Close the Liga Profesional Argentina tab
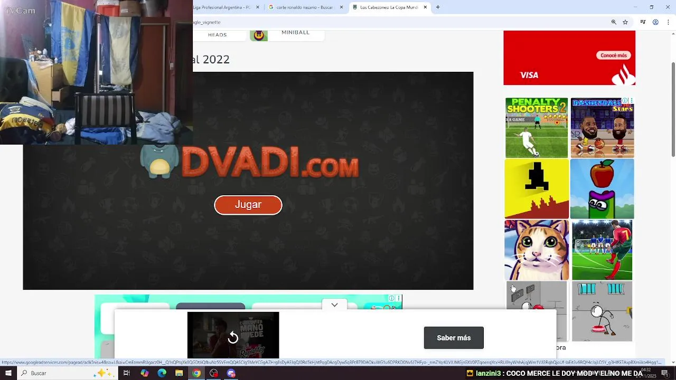The image size is (676, 380). tap(258, 7)
